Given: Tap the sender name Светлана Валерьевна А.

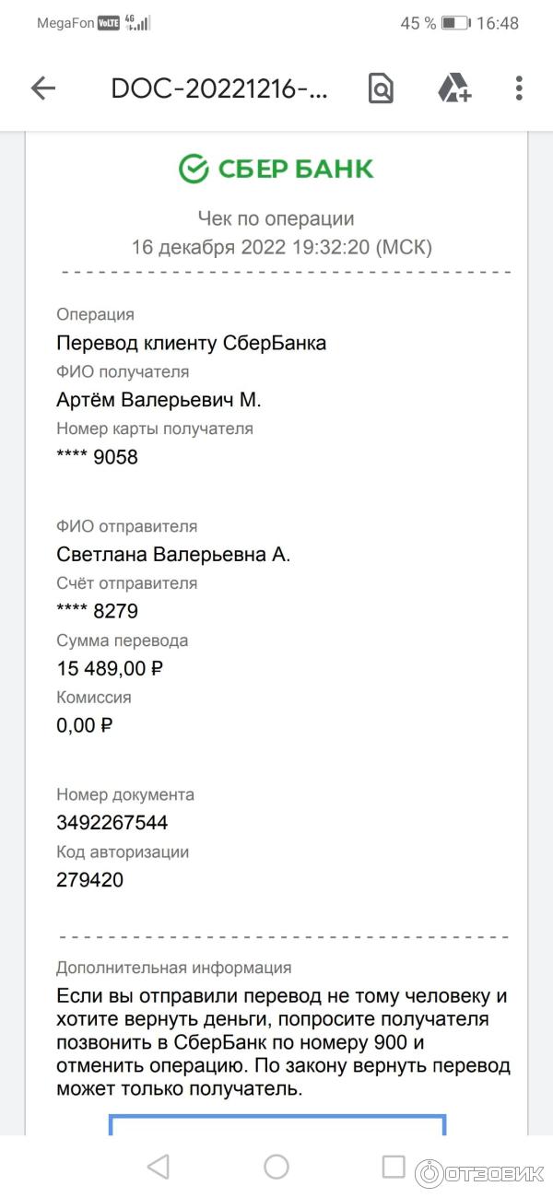Looking at the screenshot, I should [173, 555].
